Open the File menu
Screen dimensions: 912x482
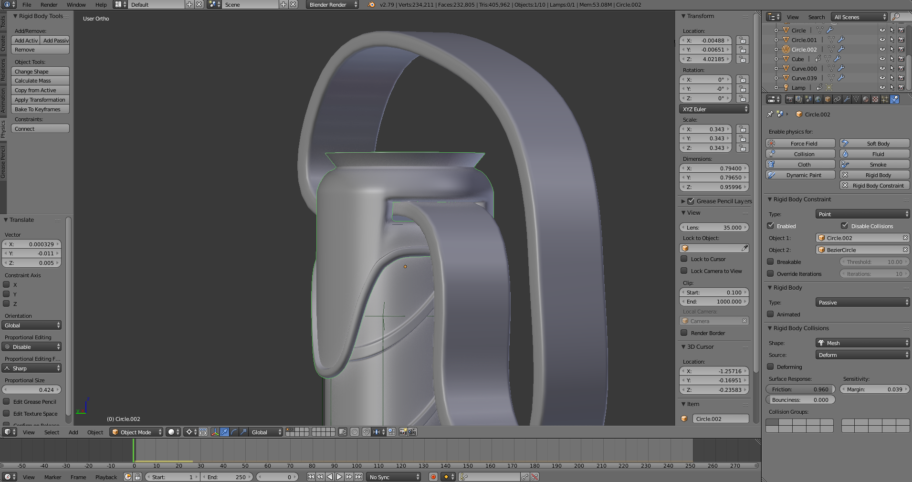click(x=27, y=5)
